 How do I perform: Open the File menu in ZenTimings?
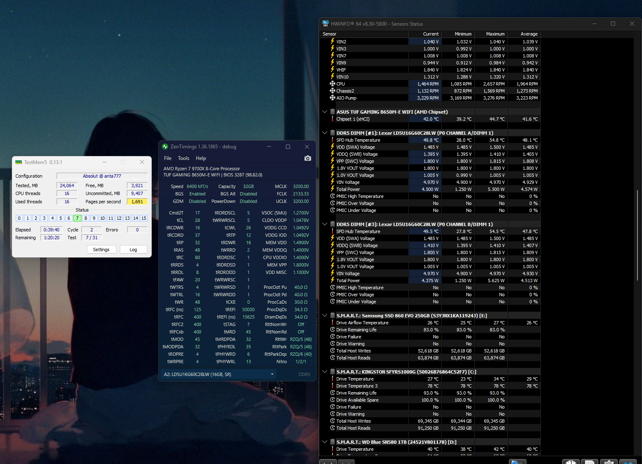pyautogui.click(x=168, y=158)
